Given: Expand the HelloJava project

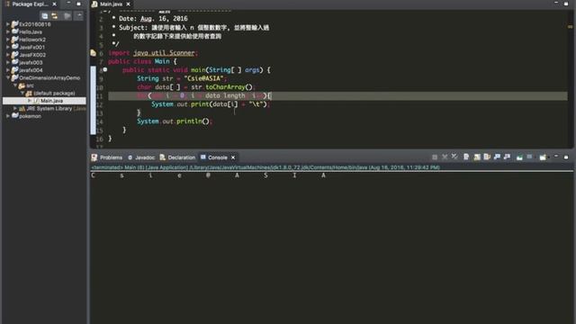Looking at the screenshot, I should tap(8, 32).
